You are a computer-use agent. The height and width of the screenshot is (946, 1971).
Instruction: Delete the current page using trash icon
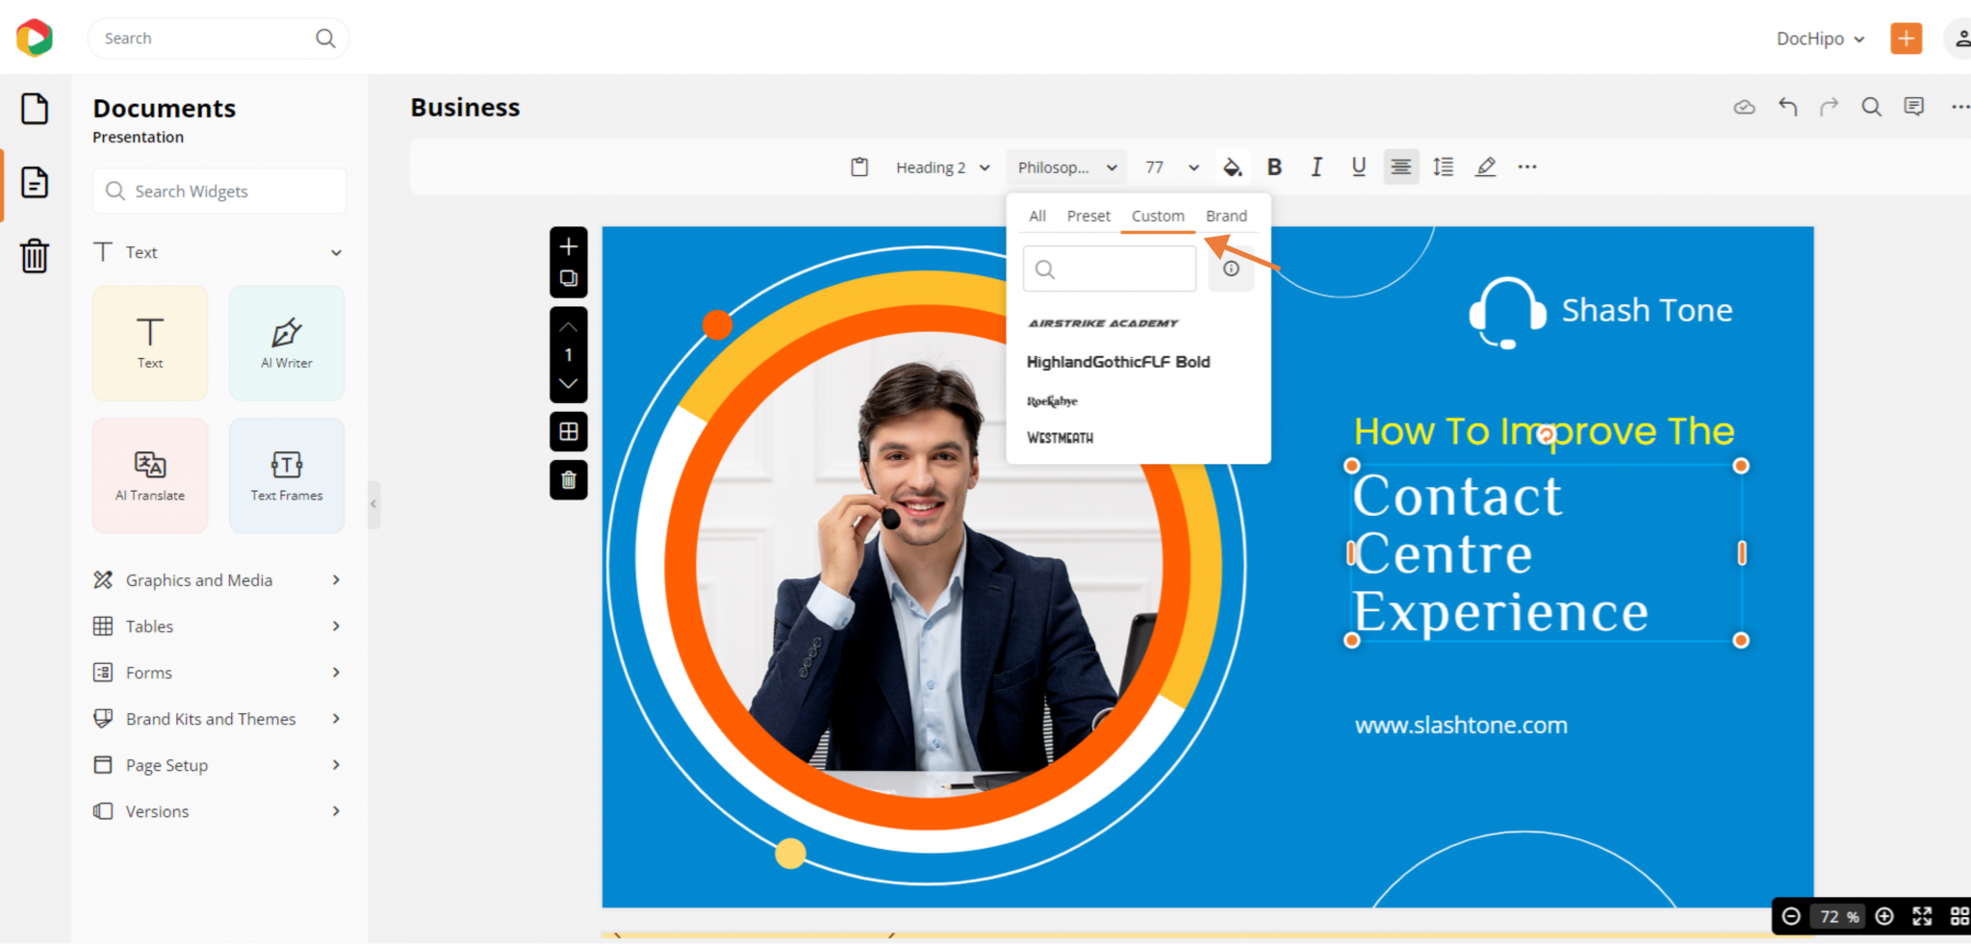569,479
